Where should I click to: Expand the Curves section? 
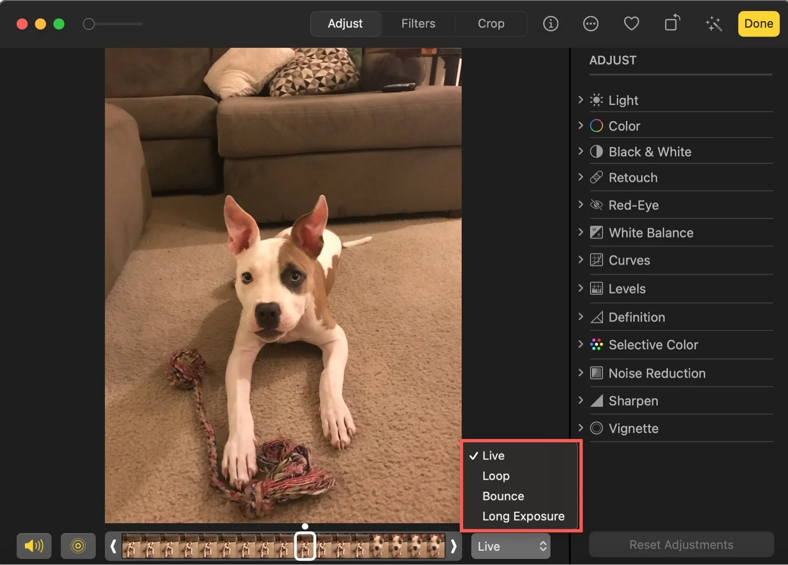(x=580, y=259)
